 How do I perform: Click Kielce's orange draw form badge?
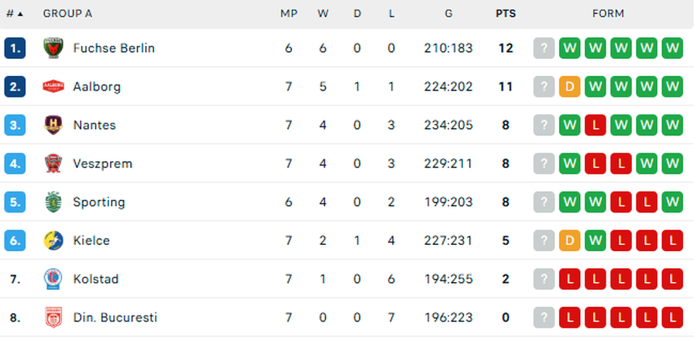[569, 240]
